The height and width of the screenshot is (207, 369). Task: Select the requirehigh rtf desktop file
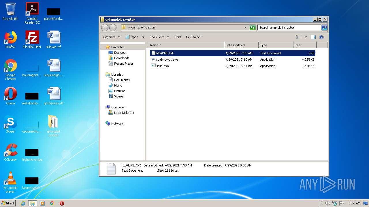[x=54, y=68]
